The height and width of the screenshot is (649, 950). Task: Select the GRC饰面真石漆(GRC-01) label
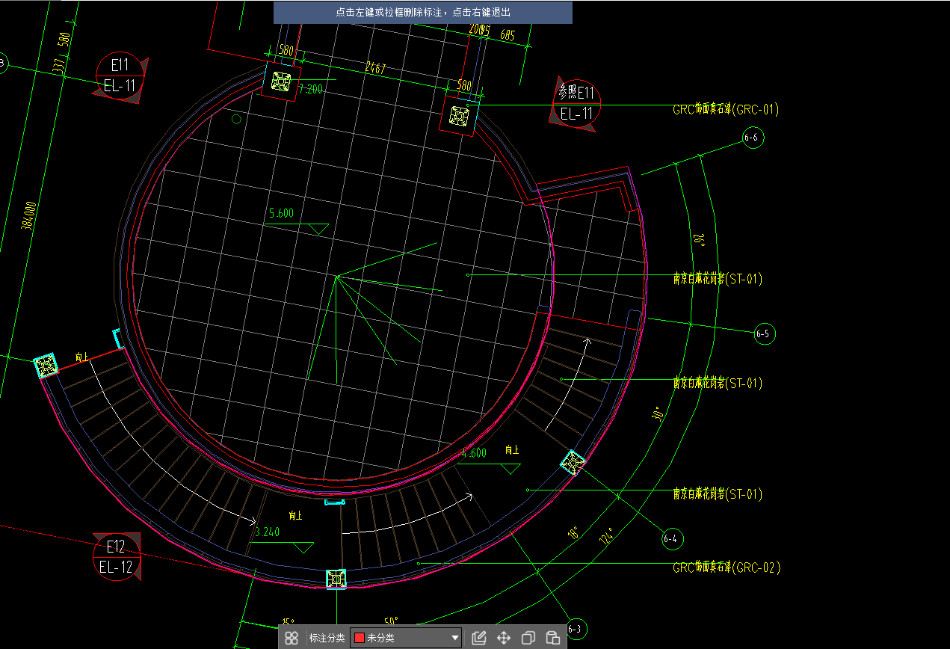tap(726, 109)
